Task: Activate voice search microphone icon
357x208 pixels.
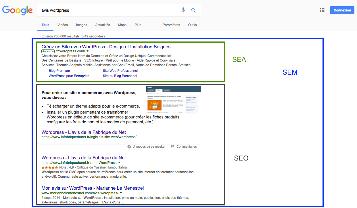Action: coord(183,10)
